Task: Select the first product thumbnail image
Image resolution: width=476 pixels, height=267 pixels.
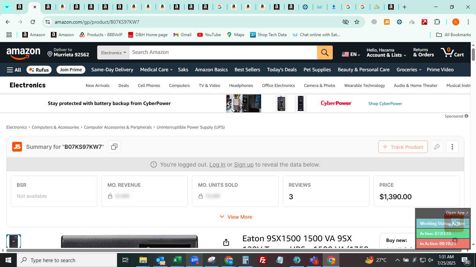Action: click(14, 241)
